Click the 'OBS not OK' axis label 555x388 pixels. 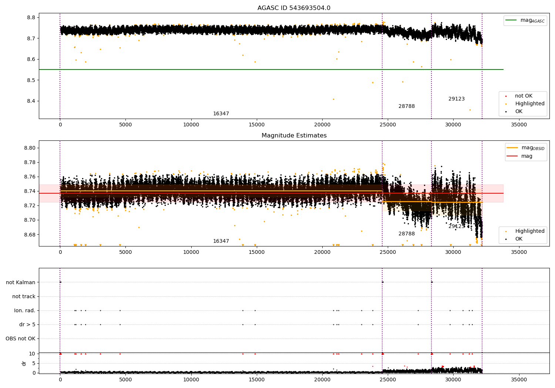(x=20, y=338)
